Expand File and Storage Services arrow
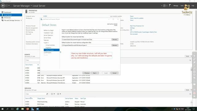The image size is (197, 111). click(x=21, y=20)
